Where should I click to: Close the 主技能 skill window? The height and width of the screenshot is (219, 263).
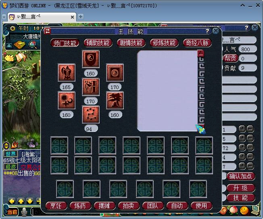215,31
